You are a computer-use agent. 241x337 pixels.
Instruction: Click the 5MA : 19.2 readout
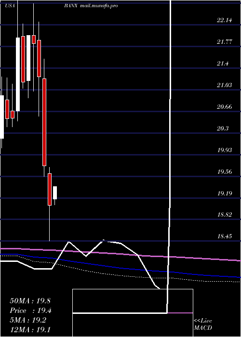[28, 320]
